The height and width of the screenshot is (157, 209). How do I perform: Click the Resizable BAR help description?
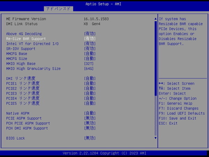tap(181, 31)
